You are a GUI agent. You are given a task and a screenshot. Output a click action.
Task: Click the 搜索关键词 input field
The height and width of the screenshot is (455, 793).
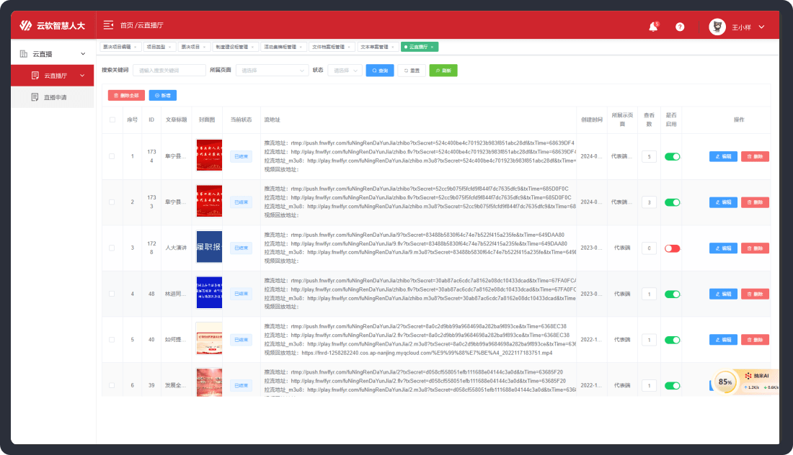(169, 71)
